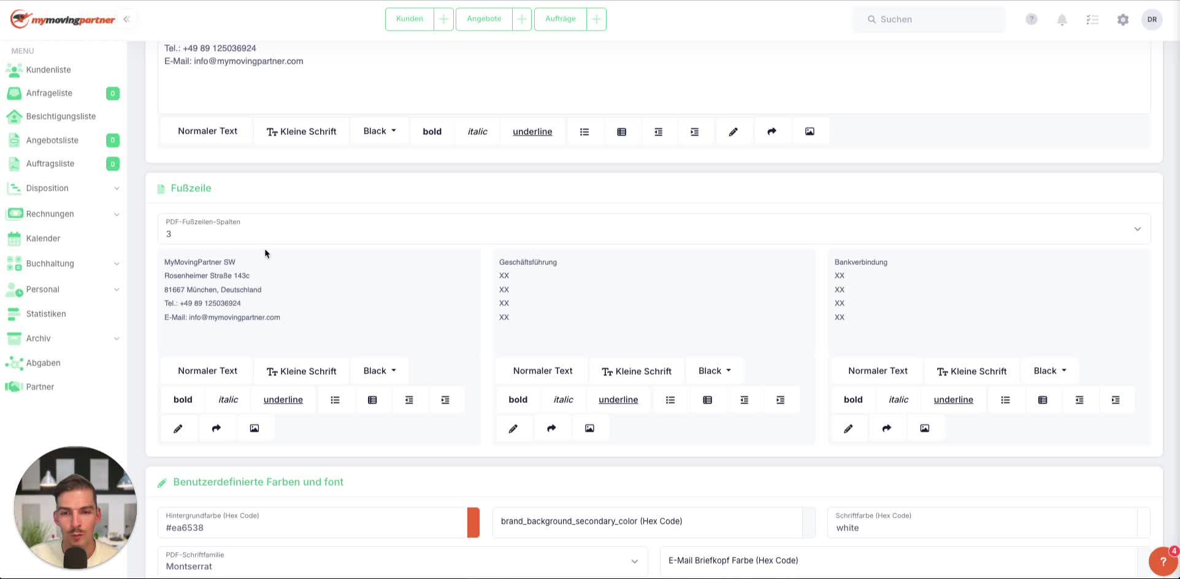
Task: Open Kundenliste in sidebar
Action: [x=48, y=70]
